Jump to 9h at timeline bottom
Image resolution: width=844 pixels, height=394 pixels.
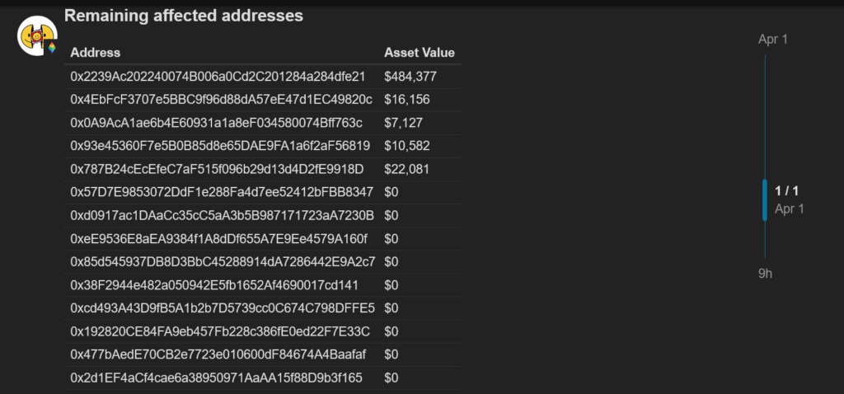(765, 274)
